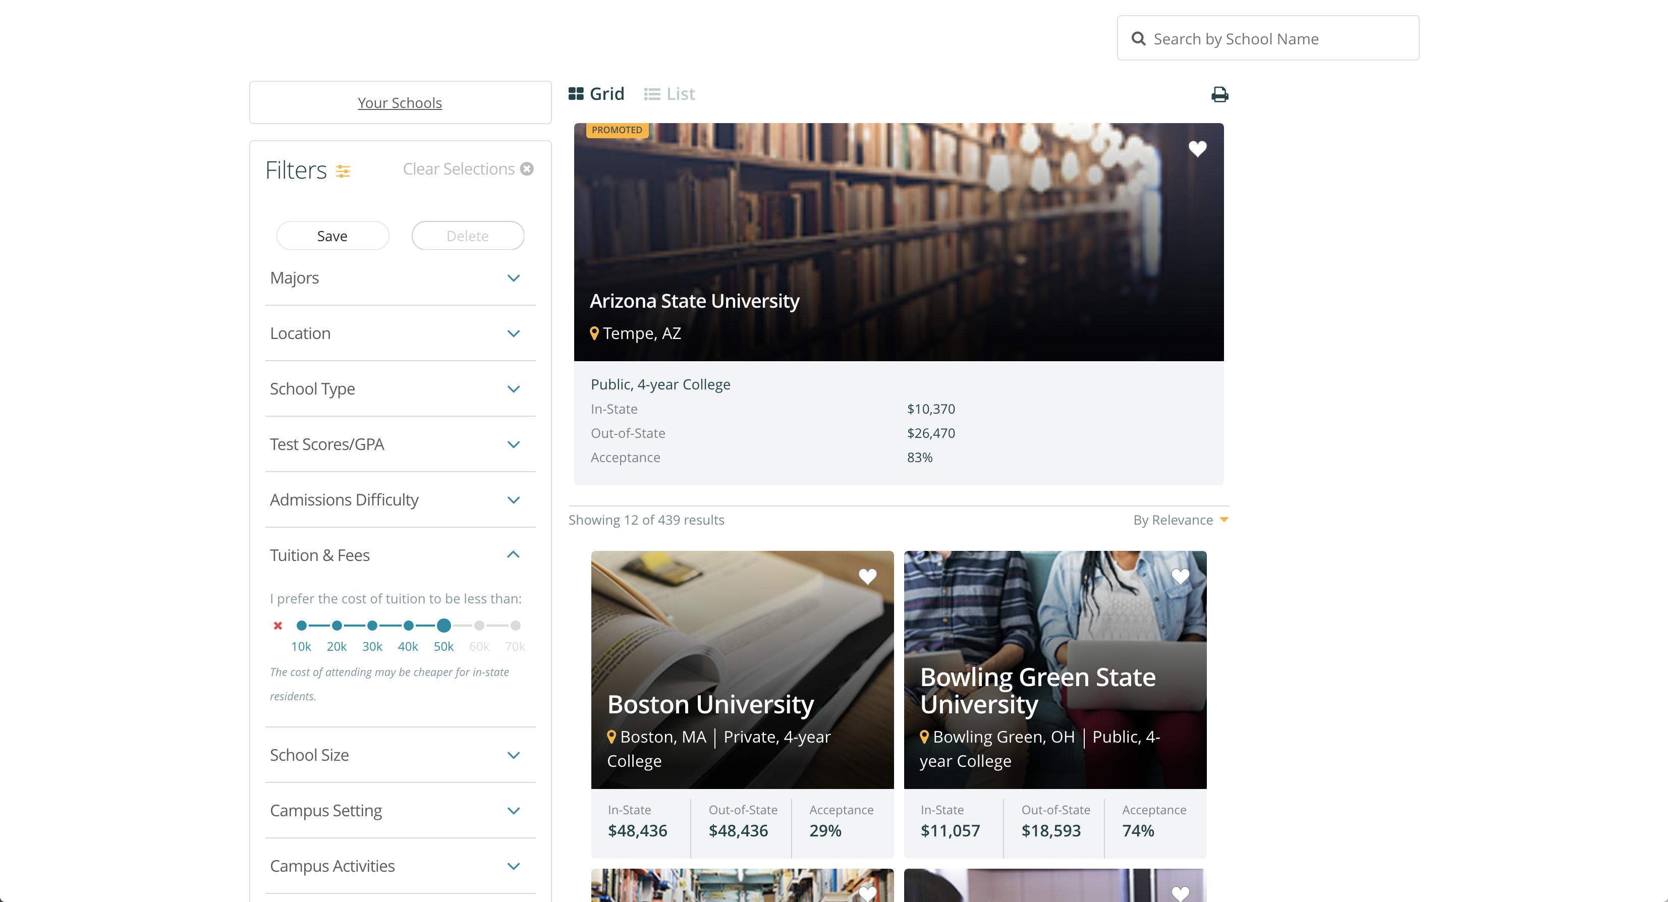This screenshot has width=1668, height=902.
Task: Expand the Admissions Difficulty filter
Action: 400,500
